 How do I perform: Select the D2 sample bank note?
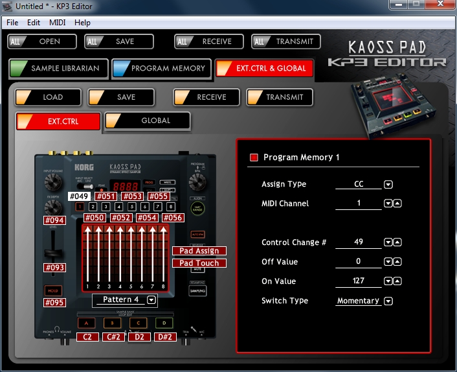(139, 337)
